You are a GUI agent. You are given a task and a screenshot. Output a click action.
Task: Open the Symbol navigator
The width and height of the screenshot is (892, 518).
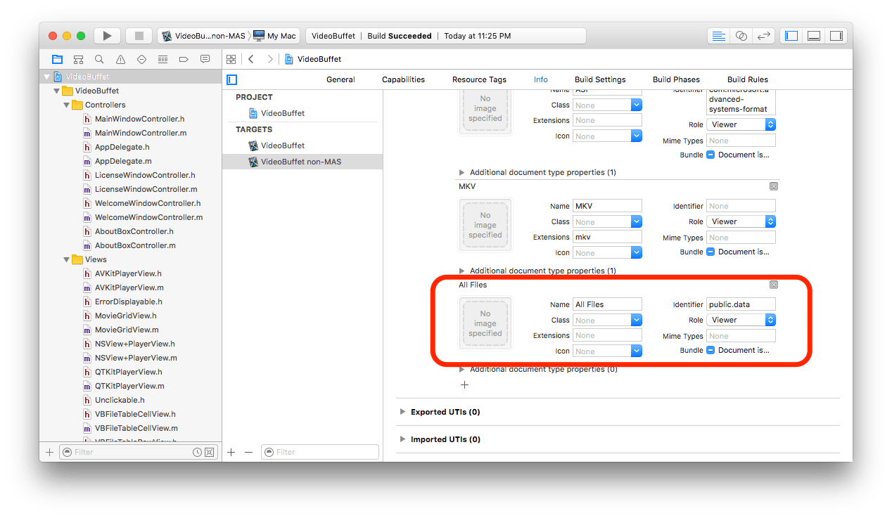78,59
